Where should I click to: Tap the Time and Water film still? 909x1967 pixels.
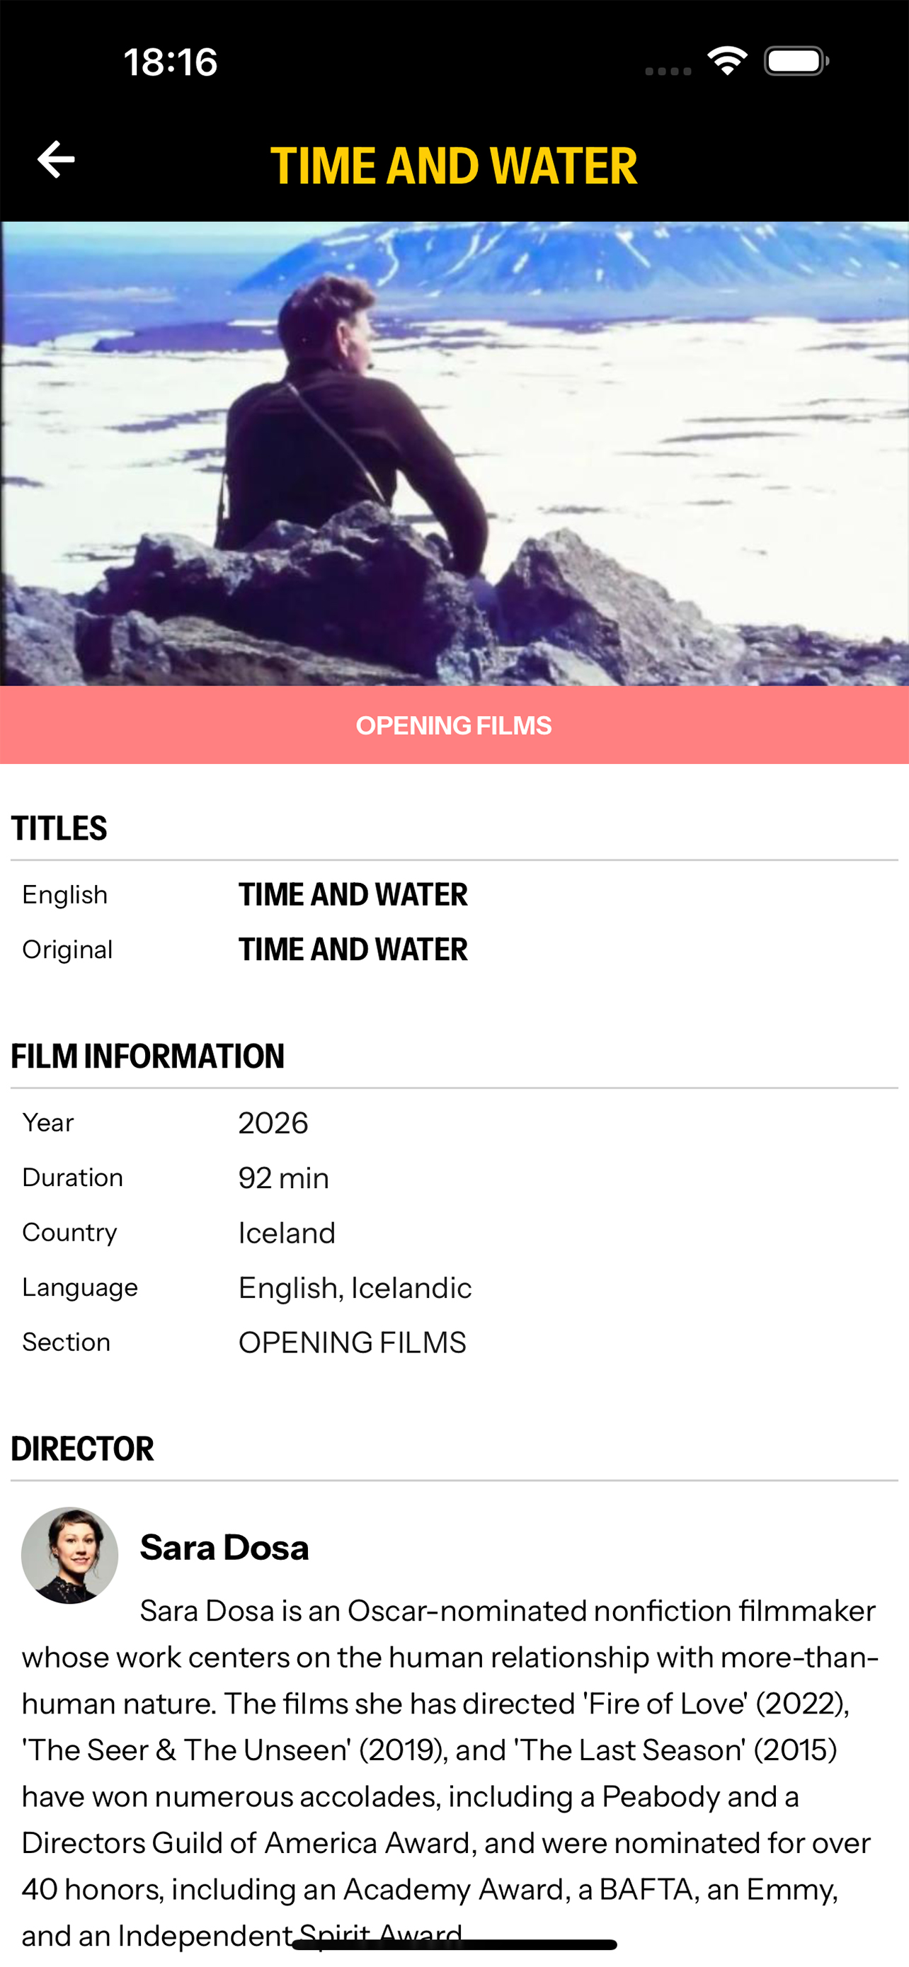pos(454,454)
